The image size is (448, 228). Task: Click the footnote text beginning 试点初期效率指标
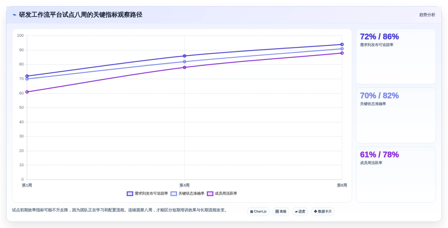[120, 210]
